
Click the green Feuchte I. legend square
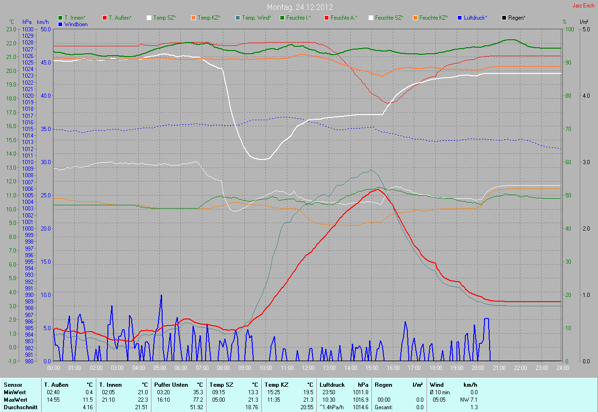coord(282,18)
